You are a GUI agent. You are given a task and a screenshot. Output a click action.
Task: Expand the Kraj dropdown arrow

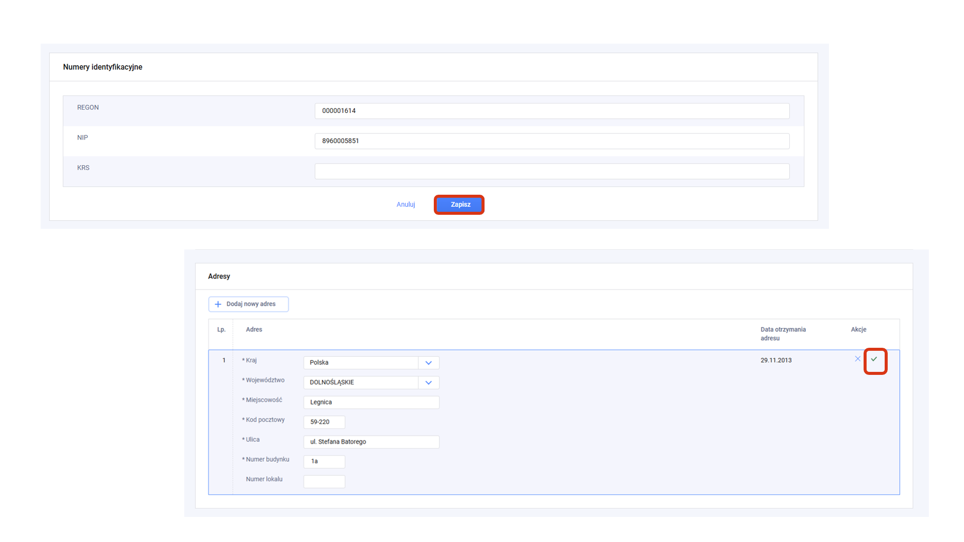coord(428,363)
